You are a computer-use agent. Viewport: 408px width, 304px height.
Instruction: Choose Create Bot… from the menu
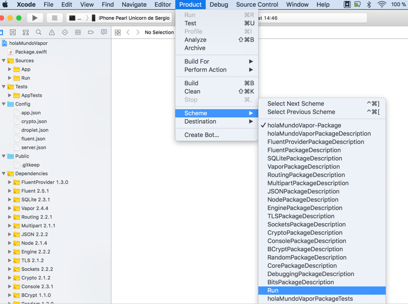click(x=217, y=135)
